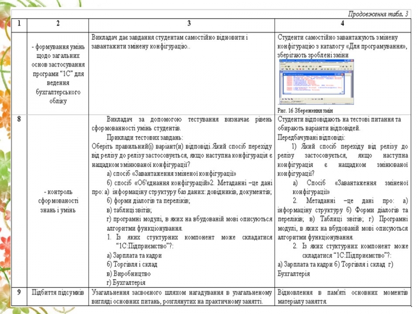The image size is (419, 314).
Task: Select answer "в) таблиці звітів;"
Action: (x=129, y=210)
